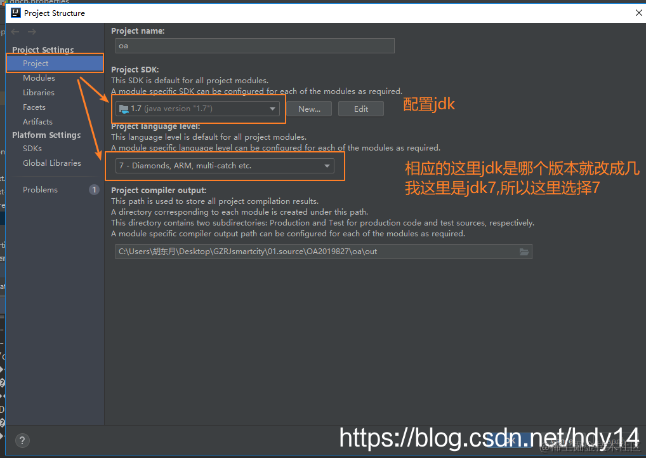This screenshot has width=646, height=458.
Task: Click the Problems count badge
Action: (94, 190)
